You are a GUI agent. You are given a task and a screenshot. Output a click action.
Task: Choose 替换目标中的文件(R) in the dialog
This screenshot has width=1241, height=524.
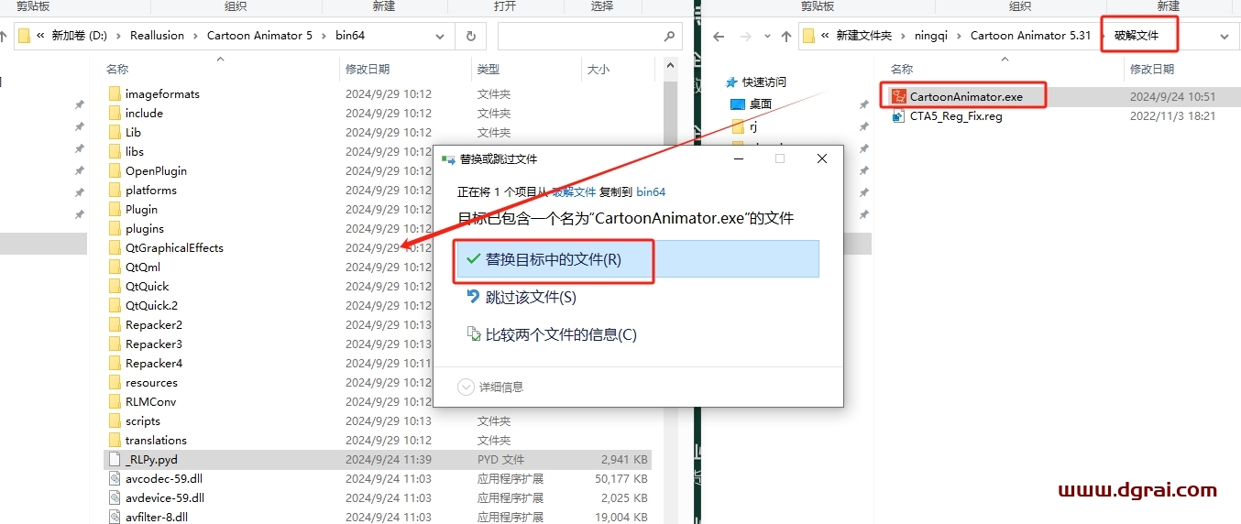[x=553, y=259]
